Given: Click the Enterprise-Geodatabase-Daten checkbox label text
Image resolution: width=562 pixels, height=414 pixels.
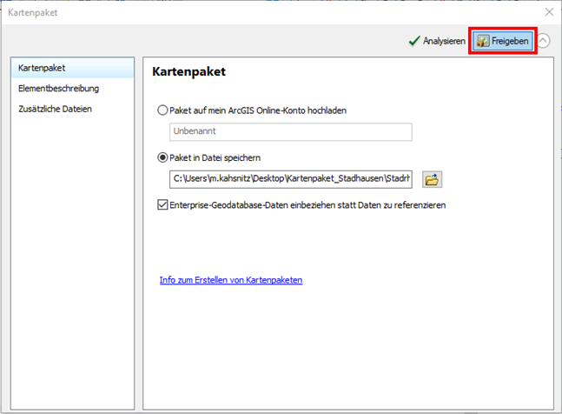Looking at the screenshot, I should click(308, 205).
